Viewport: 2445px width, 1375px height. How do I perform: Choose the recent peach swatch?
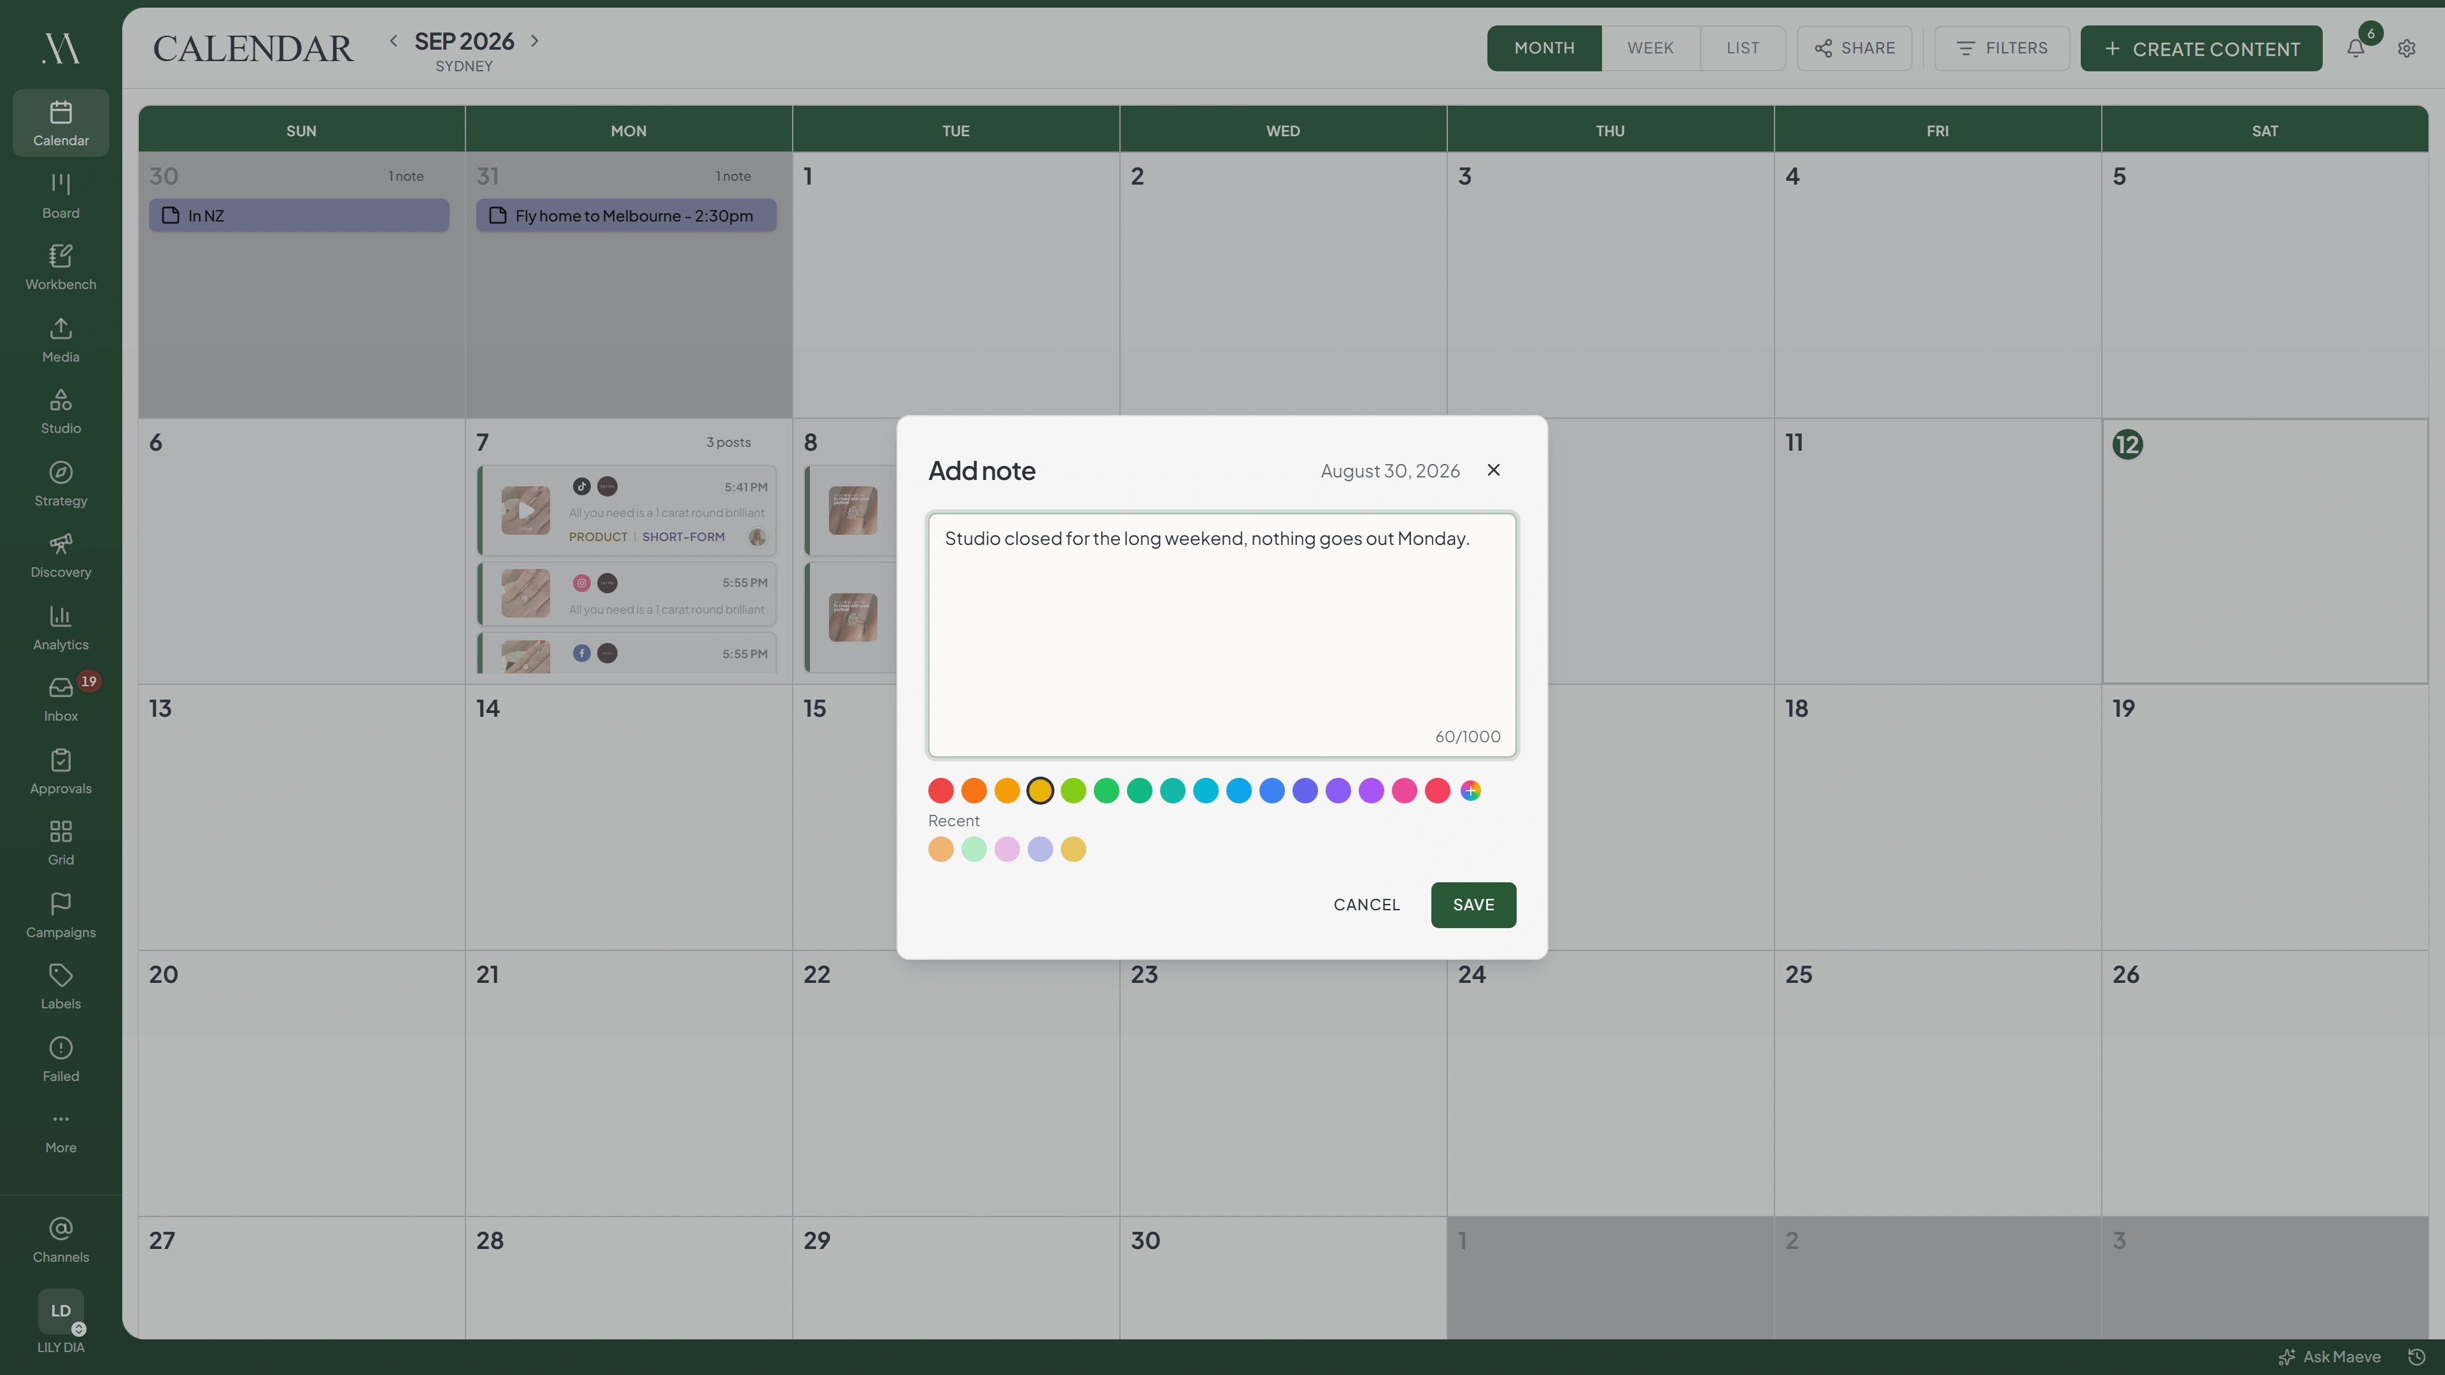point(940,849)
